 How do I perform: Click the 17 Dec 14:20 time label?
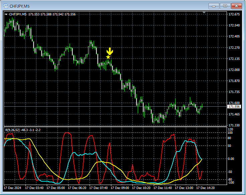tap(205, 188)
